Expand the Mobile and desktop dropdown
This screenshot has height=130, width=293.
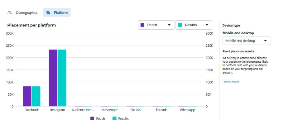click(x=246, y=41)
